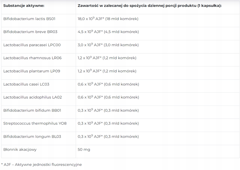This screenshot has height=170, width=240.
Task: Click the 'Substancje aktywne:' column header
Action: [24, 6]
